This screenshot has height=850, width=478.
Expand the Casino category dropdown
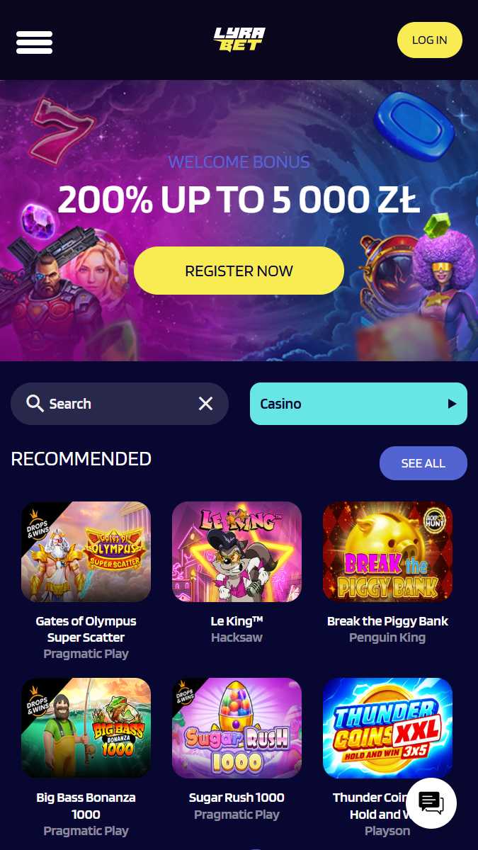point(358,404)
